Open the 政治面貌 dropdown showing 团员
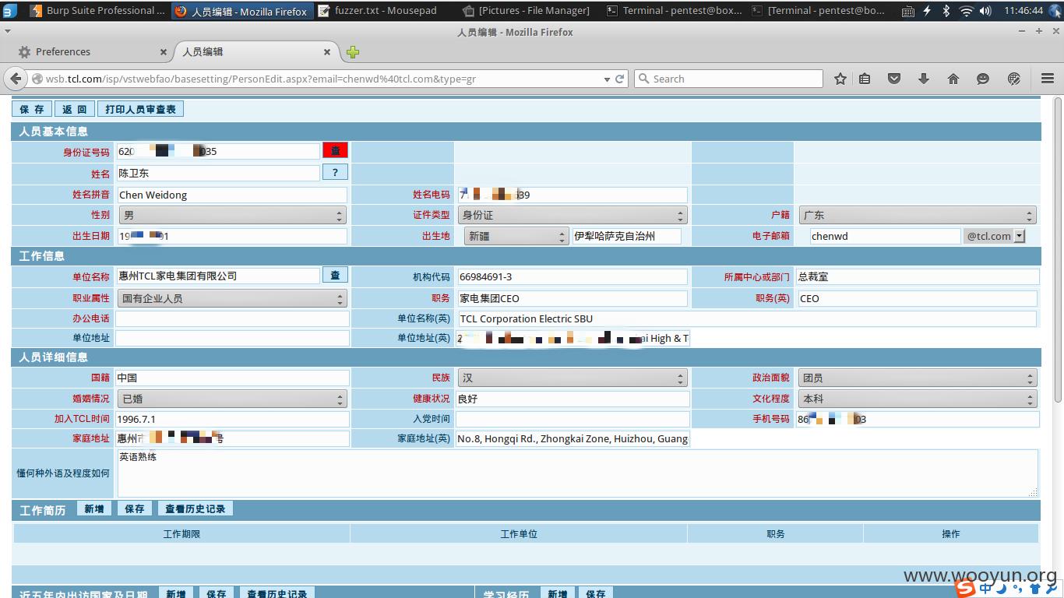This screenshot has height=598, width=1064. point(918,378)
